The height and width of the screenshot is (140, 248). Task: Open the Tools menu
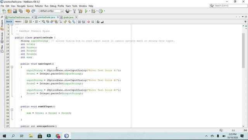75,6
